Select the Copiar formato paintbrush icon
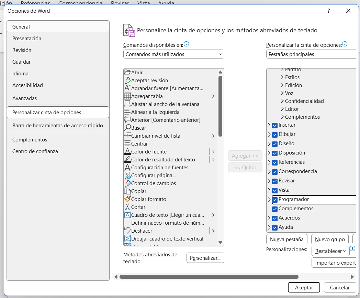The image size is (360, 298). [127, 199]
